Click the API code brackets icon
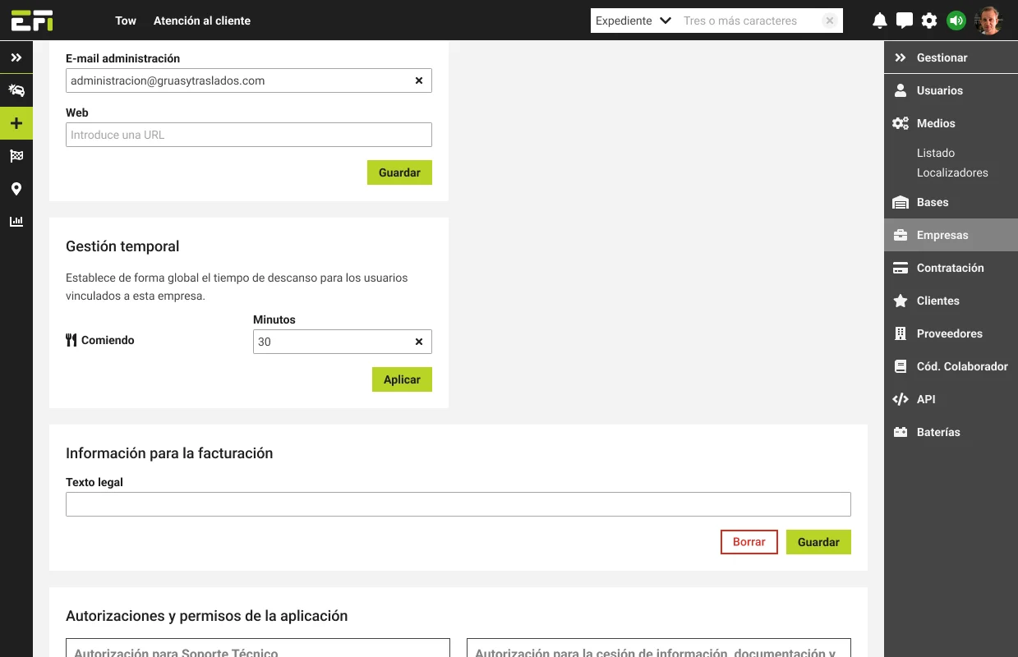The height and width of the screenshot is (657, 1018). (x=901, y=399)
